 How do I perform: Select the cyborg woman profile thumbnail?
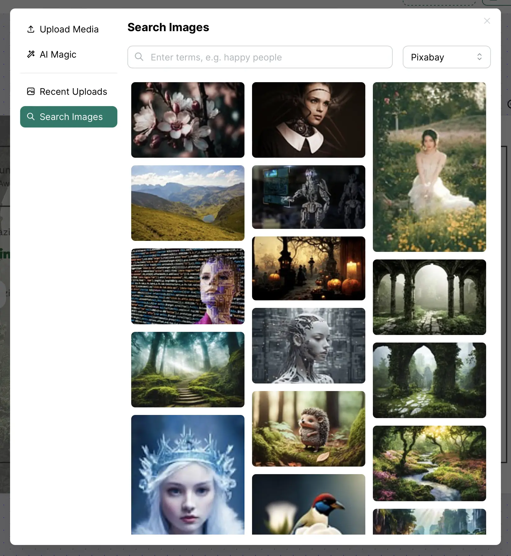pyautogui.click(x=308, y=345)
